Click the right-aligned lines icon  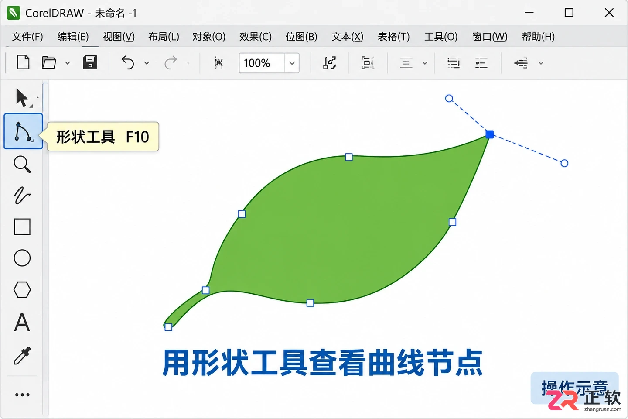[x=454, y=63]
